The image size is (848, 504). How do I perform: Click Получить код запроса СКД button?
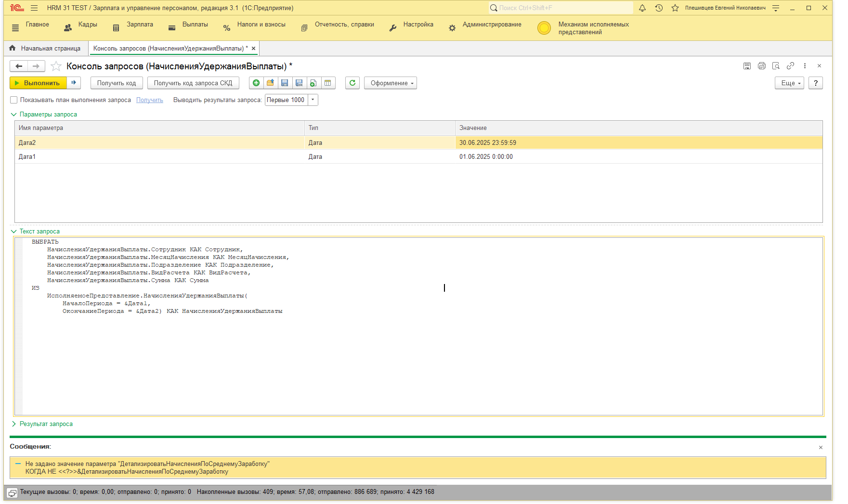click(x=193, y=83)
